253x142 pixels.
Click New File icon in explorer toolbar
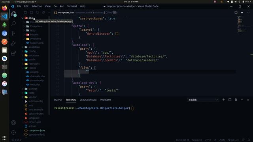click(x=25, y=12)
